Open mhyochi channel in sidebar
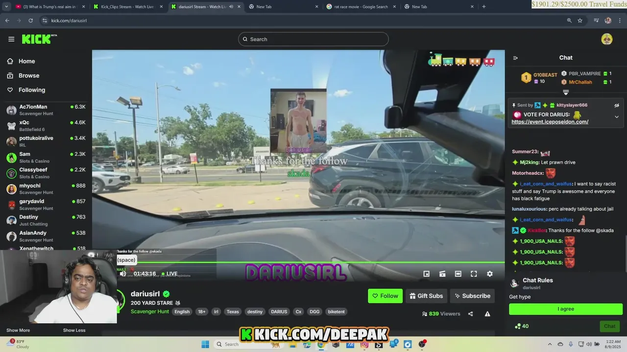 (46, 189)
